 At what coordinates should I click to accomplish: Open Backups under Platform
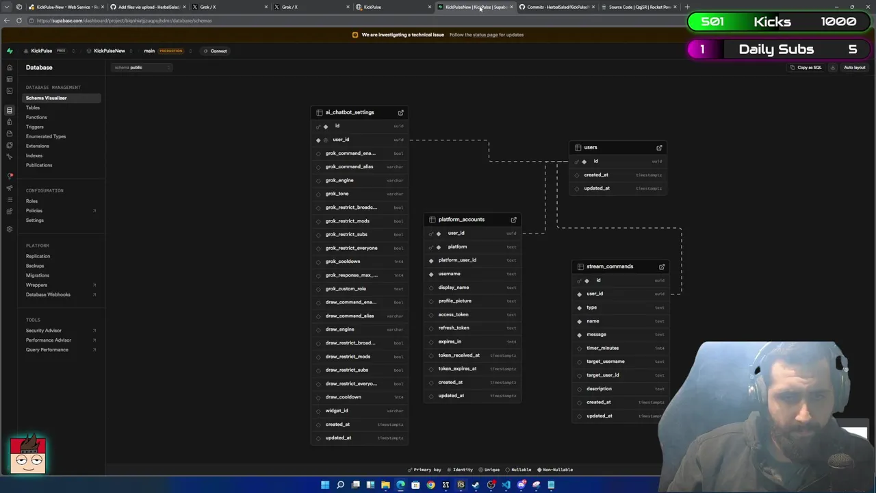(x=35, y=266)
